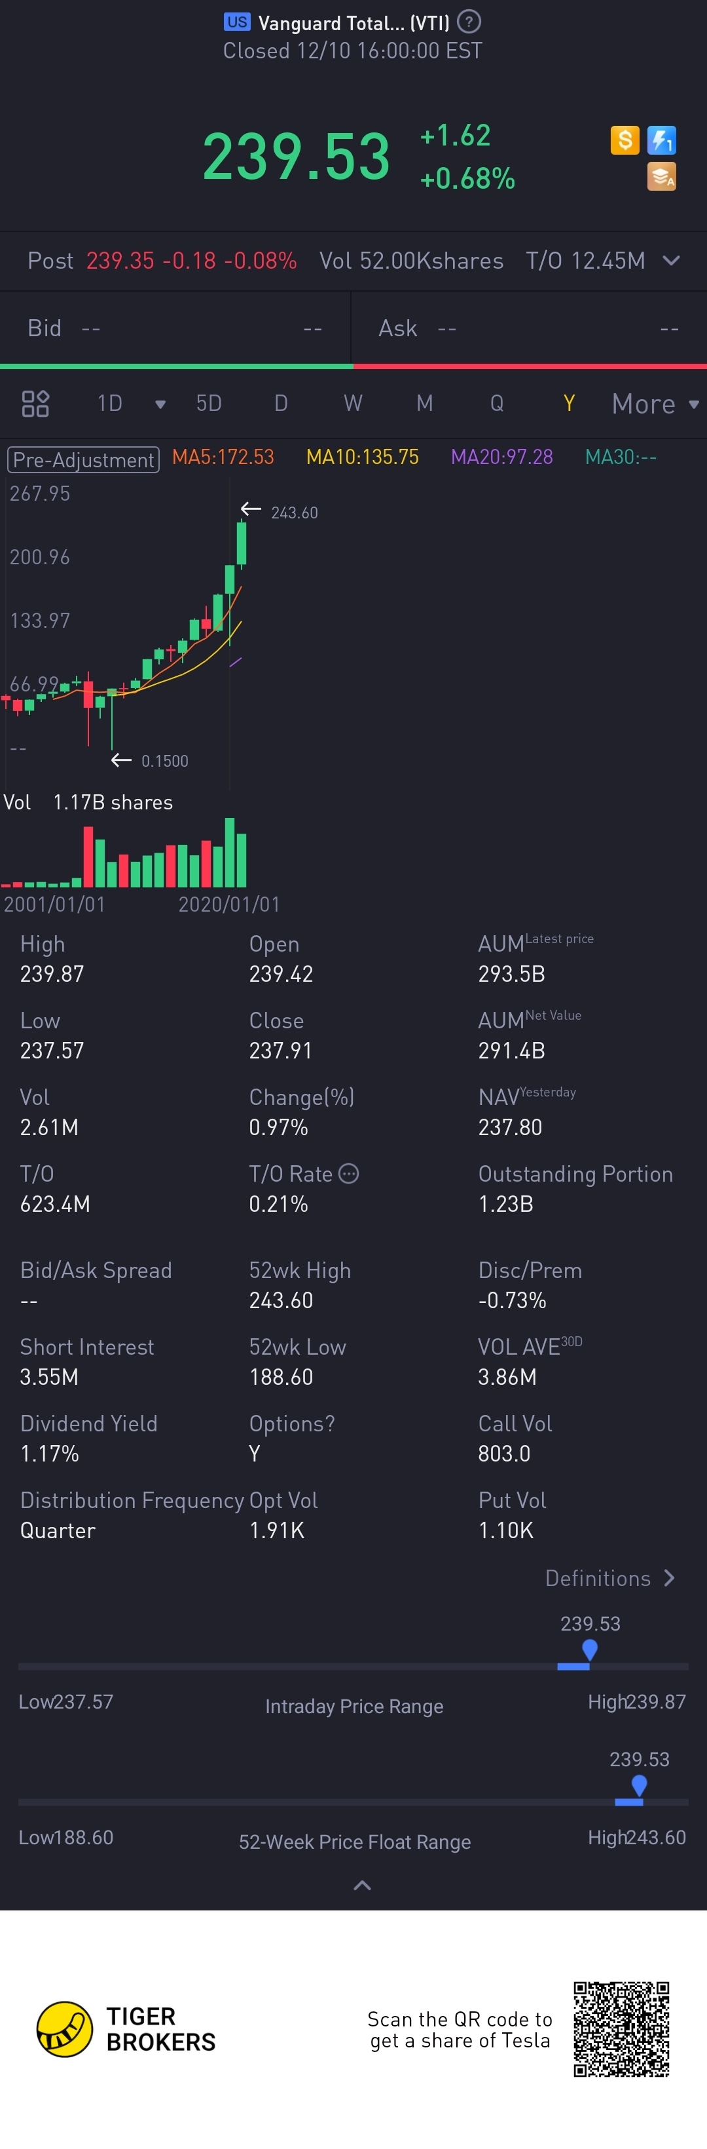The width and height of the screenshot is (707, 2149).
Task: Tap the 52wk High 243.60 stat
Action: (x=281, y=1300)
